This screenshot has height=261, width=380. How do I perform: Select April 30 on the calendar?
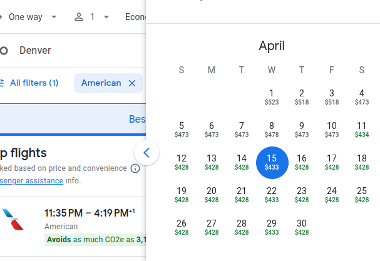point(302,227)
